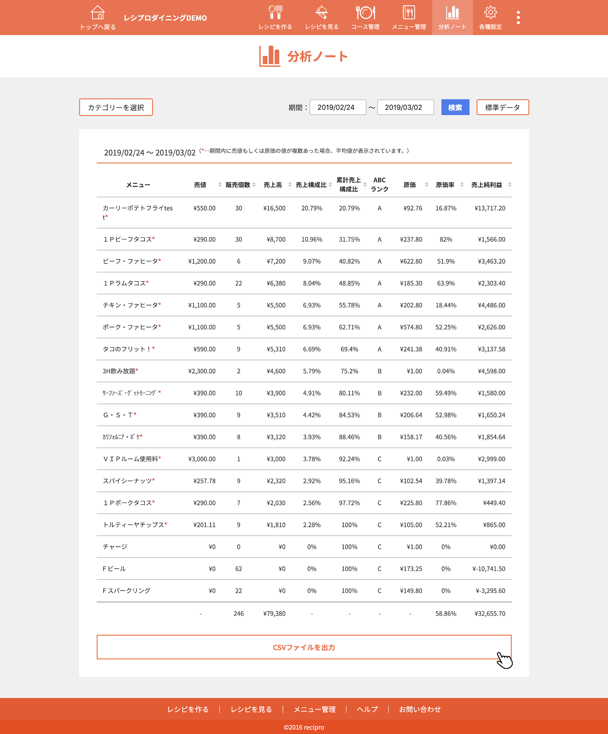Sort table by 売上高 column arrows

click(290, 185)
